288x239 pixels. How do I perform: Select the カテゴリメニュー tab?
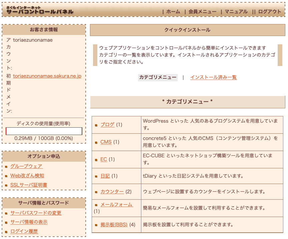point(158,77)
